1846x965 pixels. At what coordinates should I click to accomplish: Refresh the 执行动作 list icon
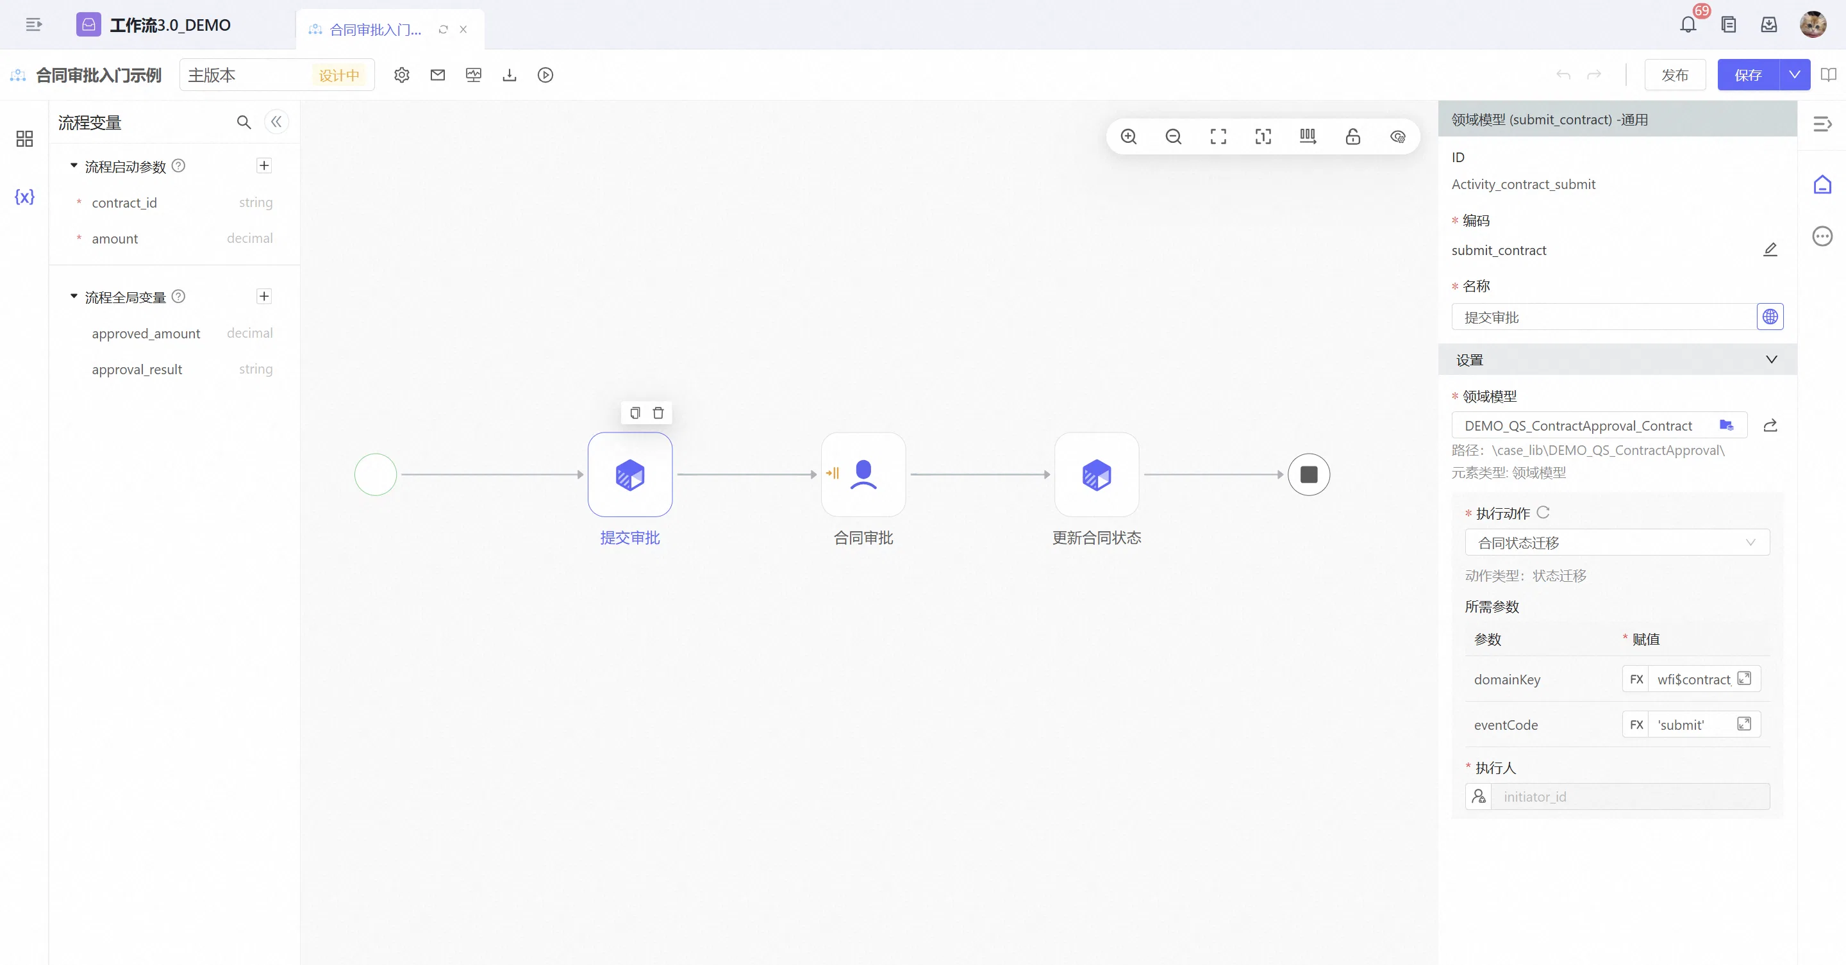pos(1543,512)
